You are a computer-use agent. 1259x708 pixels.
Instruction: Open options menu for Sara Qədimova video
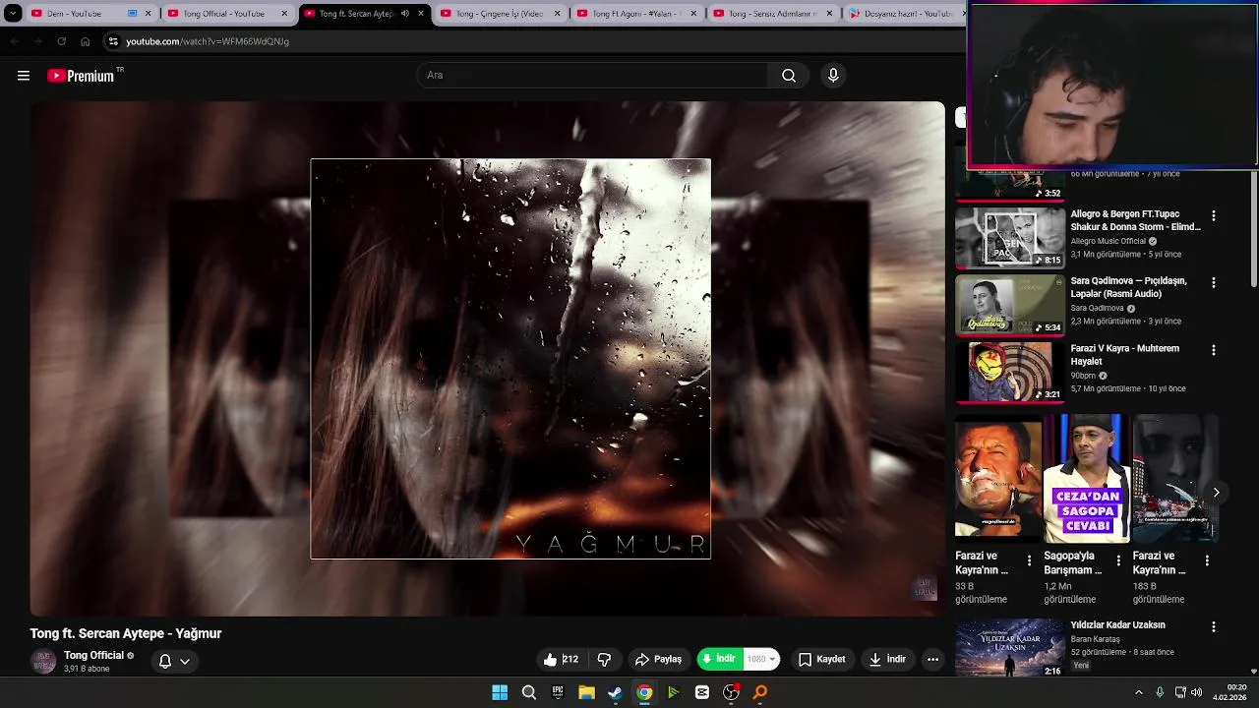coord(1213,283)
